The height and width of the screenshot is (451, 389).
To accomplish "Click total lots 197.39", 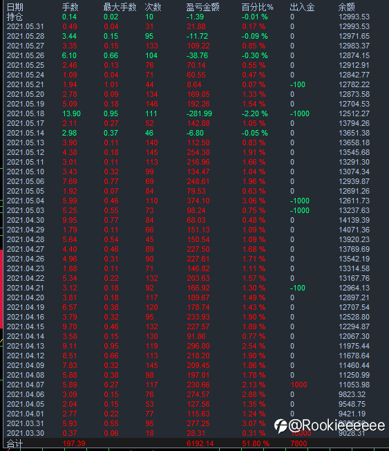I will 74,444.
